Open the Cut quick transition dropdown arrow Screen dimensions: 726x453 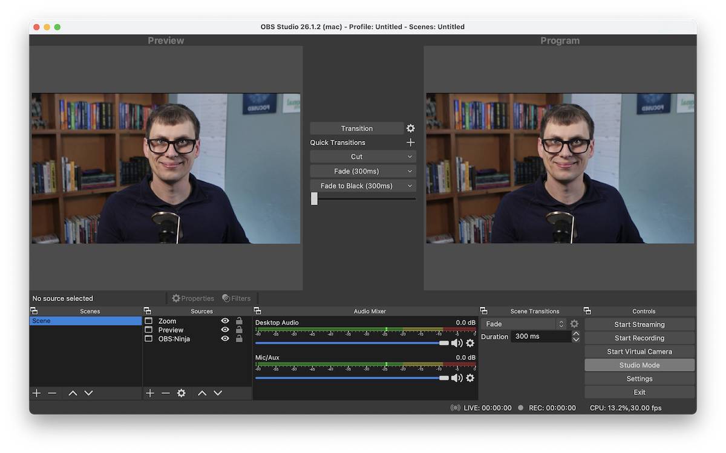(x=410, y=157)
